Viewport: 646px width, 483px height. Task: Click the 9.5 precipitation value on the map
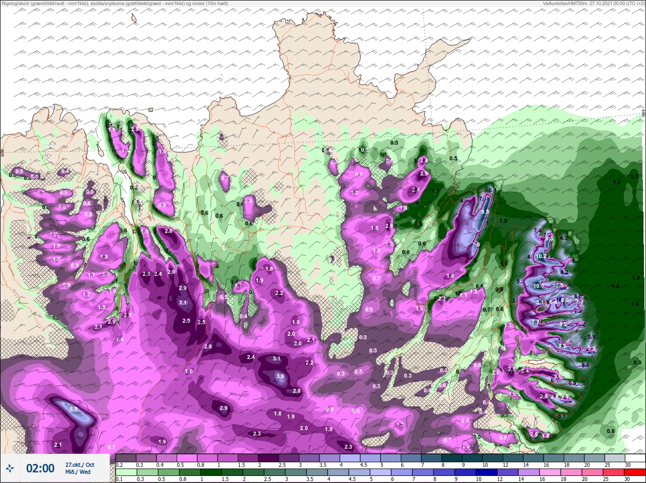(486, 212)
